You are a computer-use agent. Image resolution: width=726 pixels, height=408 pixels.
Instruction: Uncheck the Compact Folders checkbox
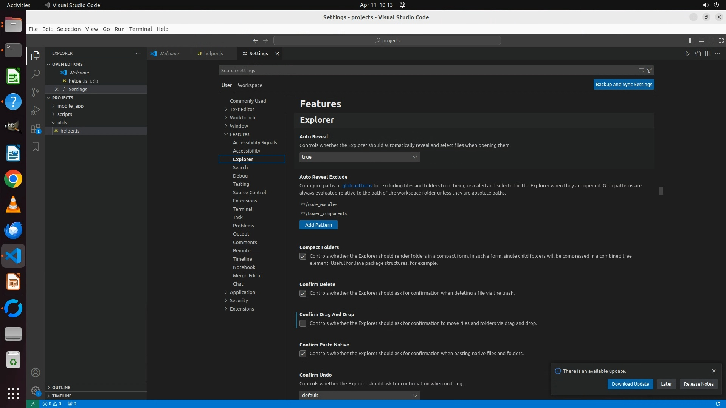303,256
